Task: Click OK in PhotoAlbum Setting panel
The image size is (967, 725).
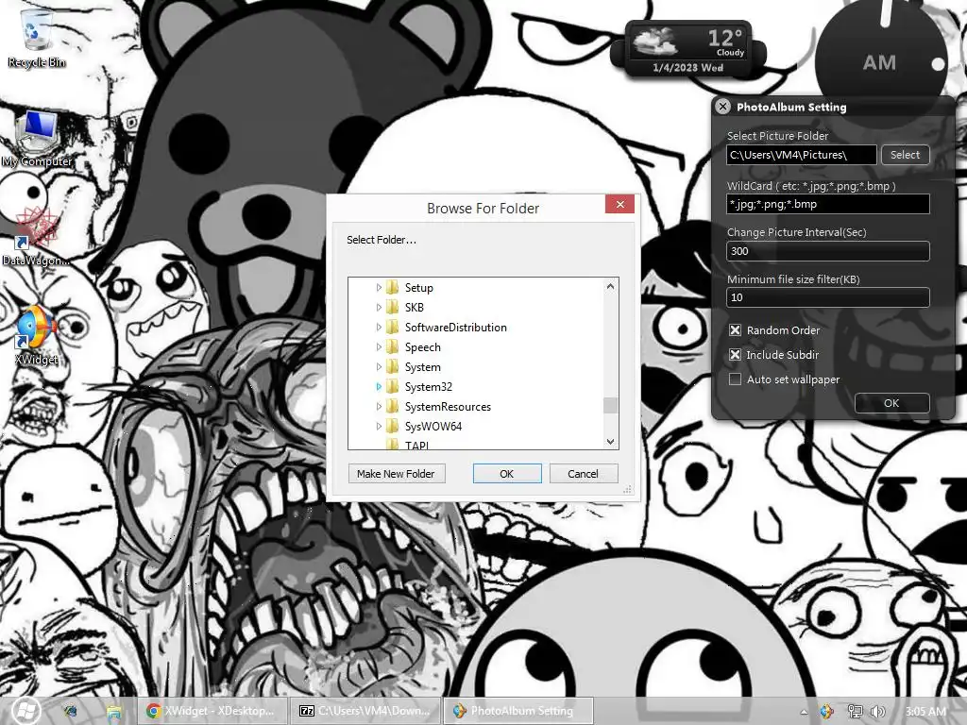Action: click(x=891, y=403)
